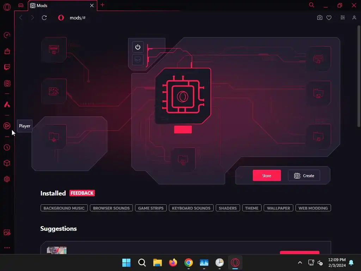Open History clock icon in sidebar
The image size is (361, 271).
(x=7, y=147)
